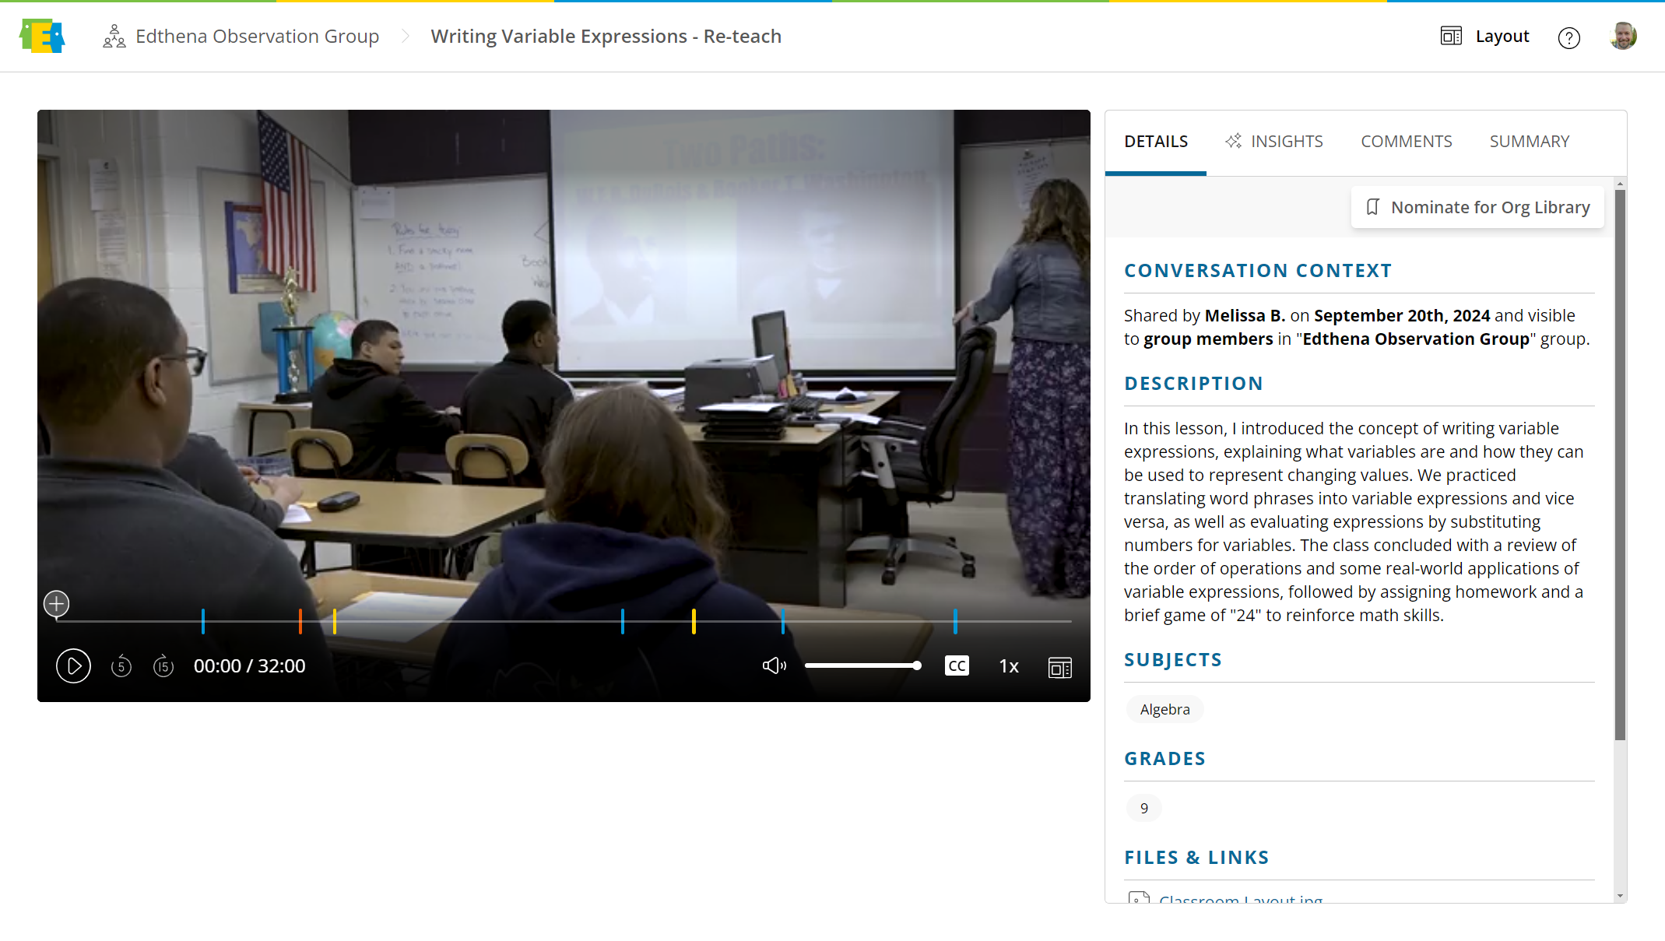The image size is (1665, 941).
Task: Open the user profile avatar menu
Action: pos(1623,37)
